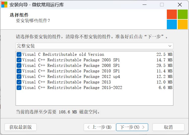Uncheck Visual C++ 2013 package
189x135 pixels.
point(19,82)
